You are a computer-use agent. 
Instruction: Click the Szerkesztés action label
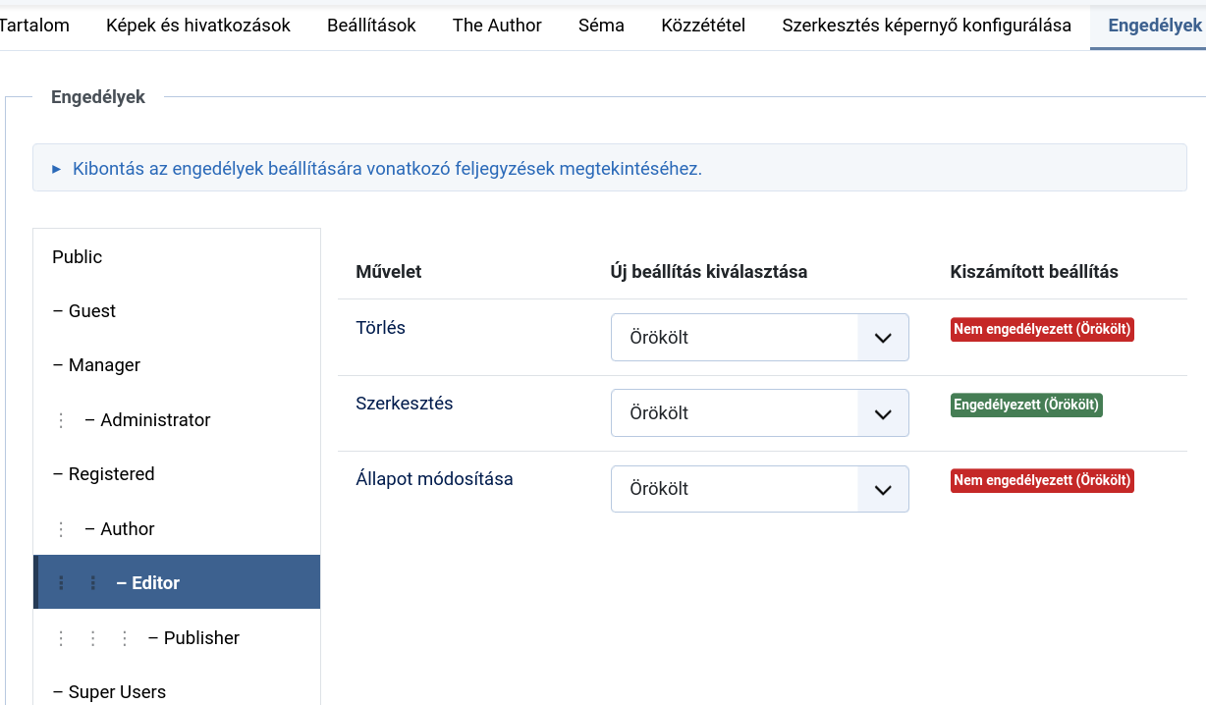[x=405, y=404]
